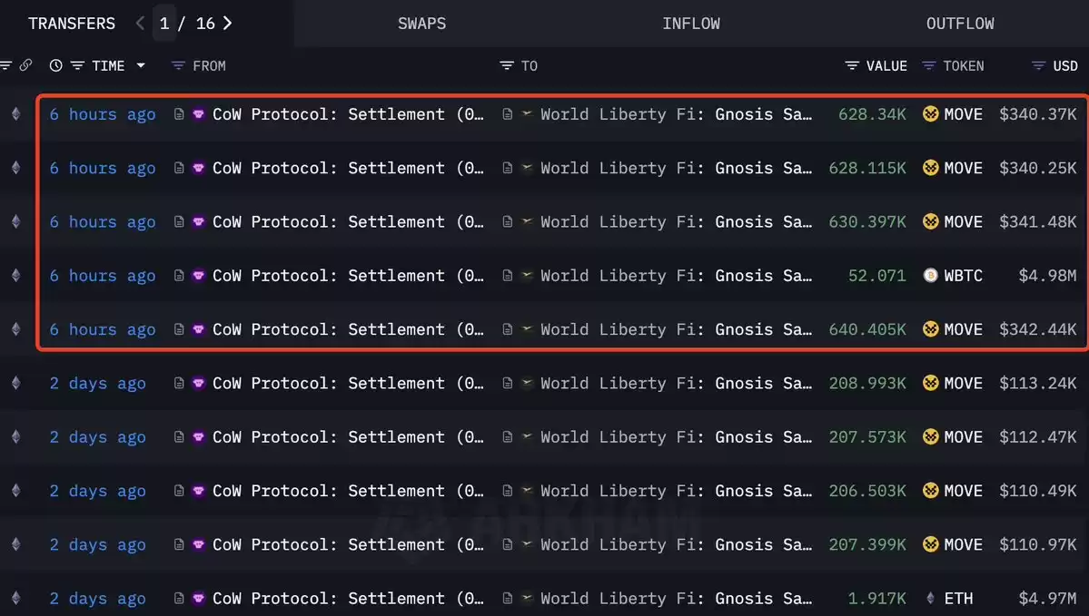Open '2 days ago' link on 208.993K row
The image size is (1089, 616).
coord(97,383)
